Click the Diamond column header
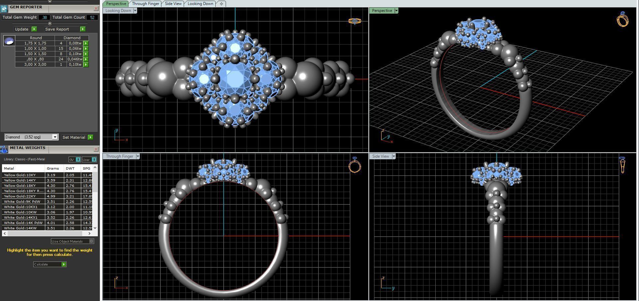639x301 pixels. tap(72, 38)
